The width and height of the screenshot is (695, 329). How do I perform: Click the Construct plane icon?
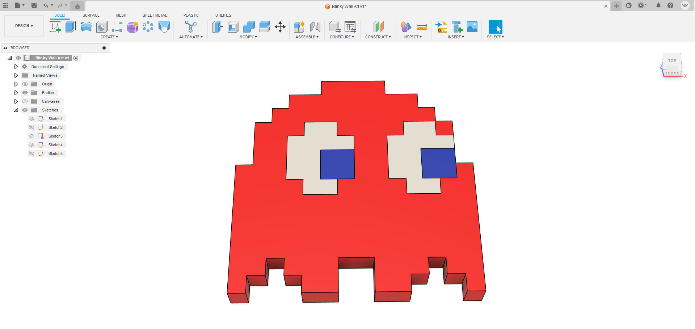(x=378, y=27)
